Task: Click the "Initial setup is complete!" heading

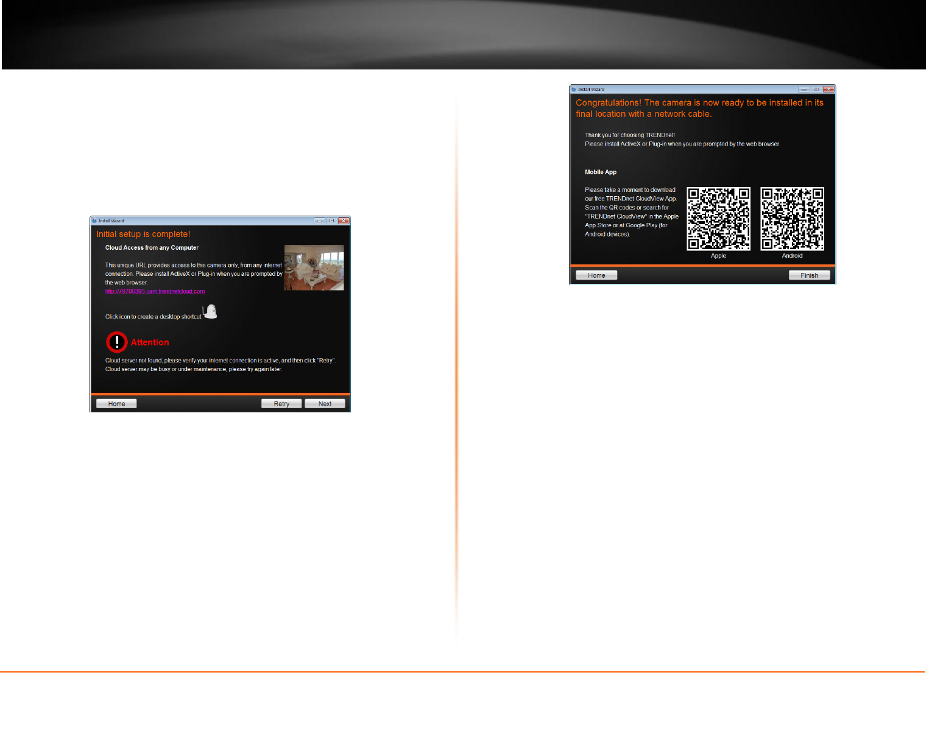Action: [143, 234]
